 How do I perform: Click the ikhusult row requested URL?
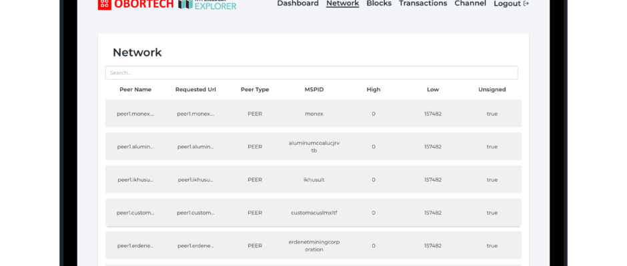click(x=195, y=180)
